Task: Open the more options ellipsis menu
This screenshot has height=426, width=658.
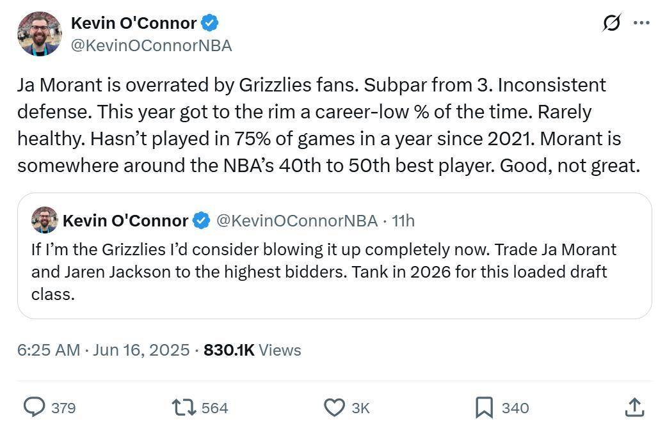Action: 641,23
